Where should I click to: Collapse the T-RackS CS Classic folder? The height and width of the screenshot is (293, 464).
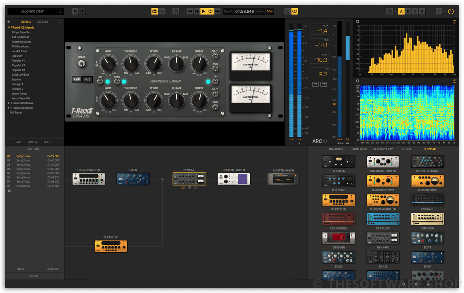click(9, 28)
